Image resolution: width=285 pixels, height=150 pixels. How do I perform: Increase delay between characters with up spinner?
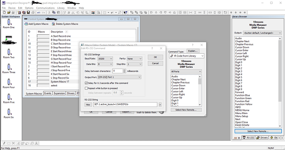tap(124, 70)
